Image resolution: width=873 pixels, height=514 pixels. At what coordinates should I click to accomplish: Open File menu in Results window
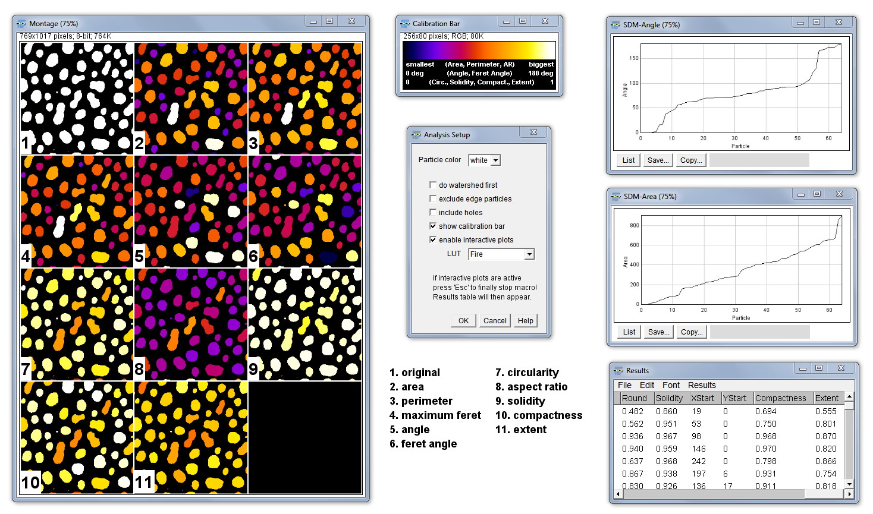click(624, 385)
